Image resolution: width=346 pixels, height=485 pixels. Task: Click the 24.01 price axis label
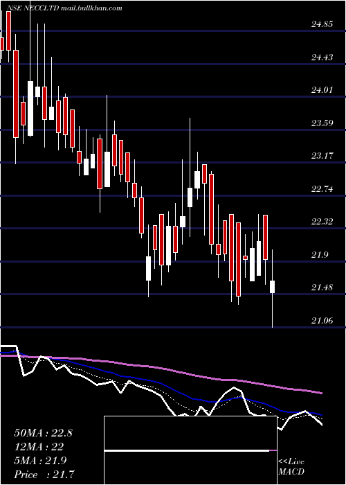tap(322, 90)
